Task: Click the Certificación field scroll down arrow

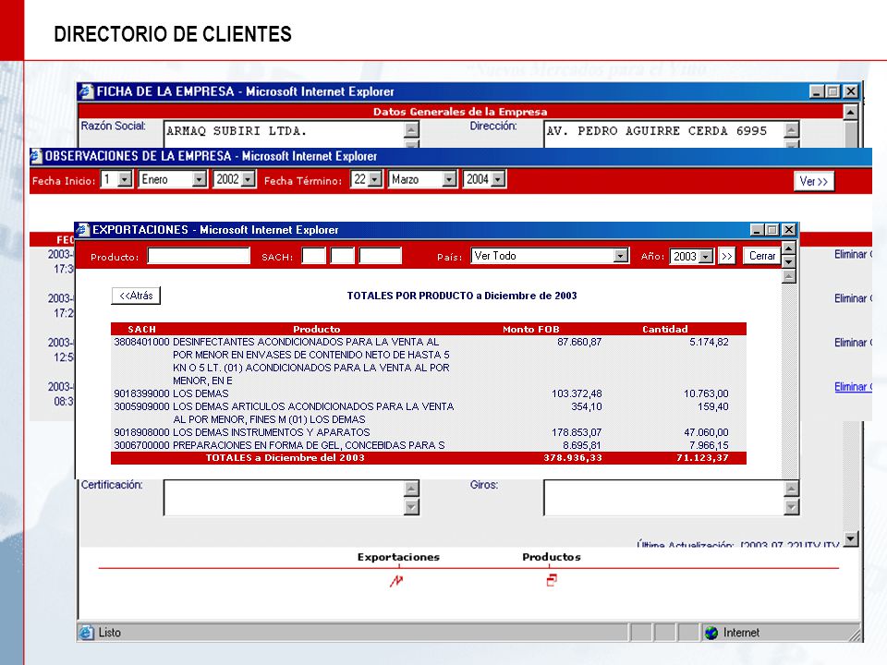Action: pyautogui.click(x=412, y=507)
